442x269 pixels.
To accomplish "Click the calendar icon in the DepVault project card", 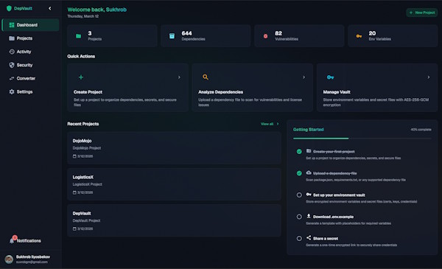I will 74,228.
